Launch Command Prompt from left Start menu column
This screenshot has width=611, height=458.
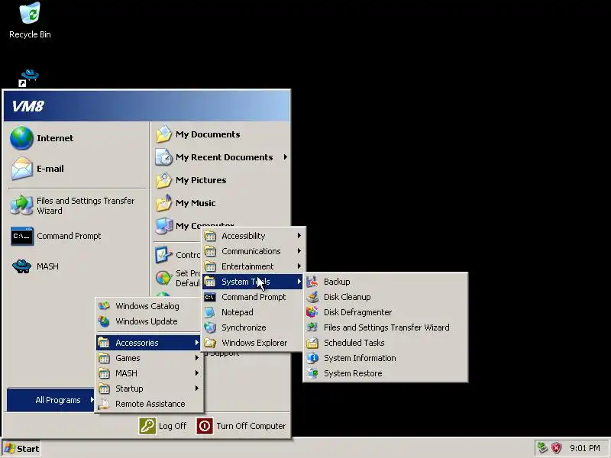[77, 236]
